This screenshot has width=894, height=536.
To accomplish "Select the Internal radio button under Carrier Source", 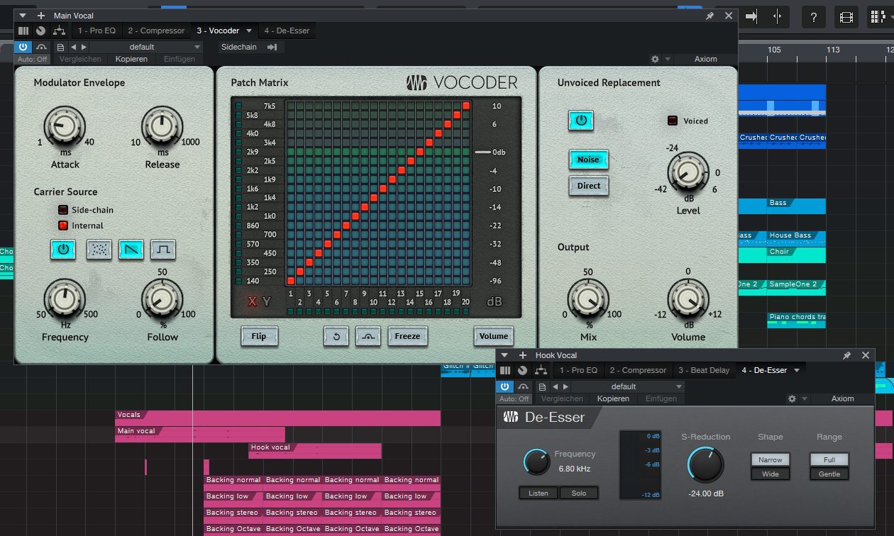I will (62, 225).
